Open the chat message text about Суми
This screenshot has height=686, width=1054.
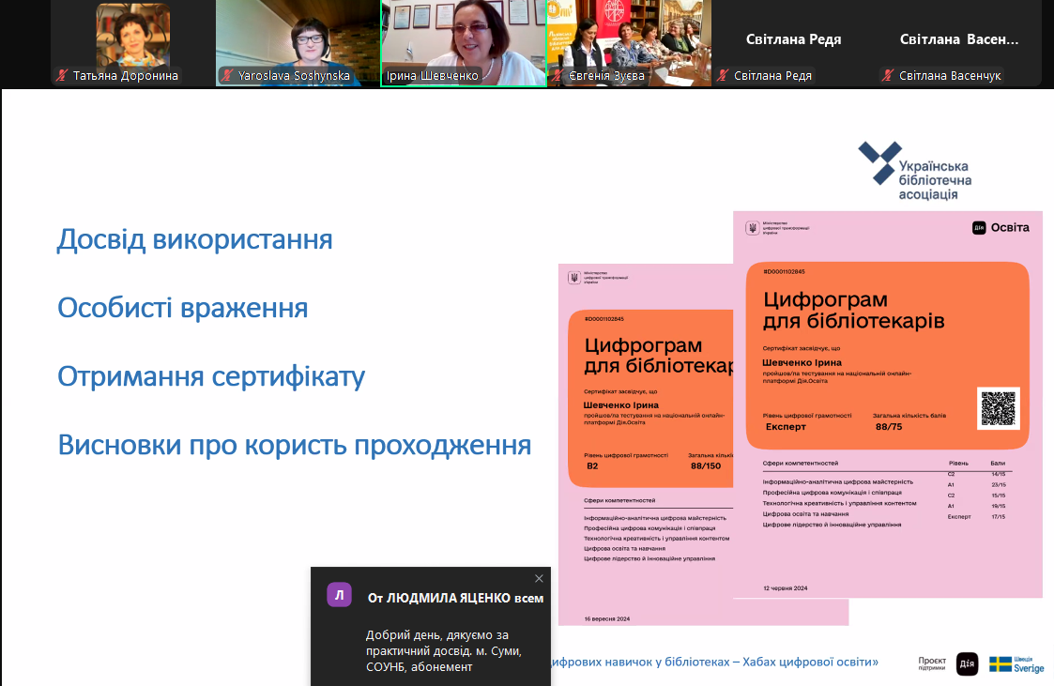[444, 651]
